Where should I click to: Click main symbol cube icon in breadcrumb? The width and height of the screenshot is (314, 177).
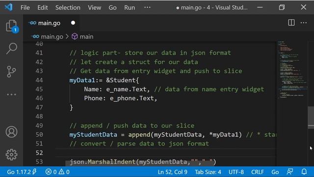pos(75,36)
